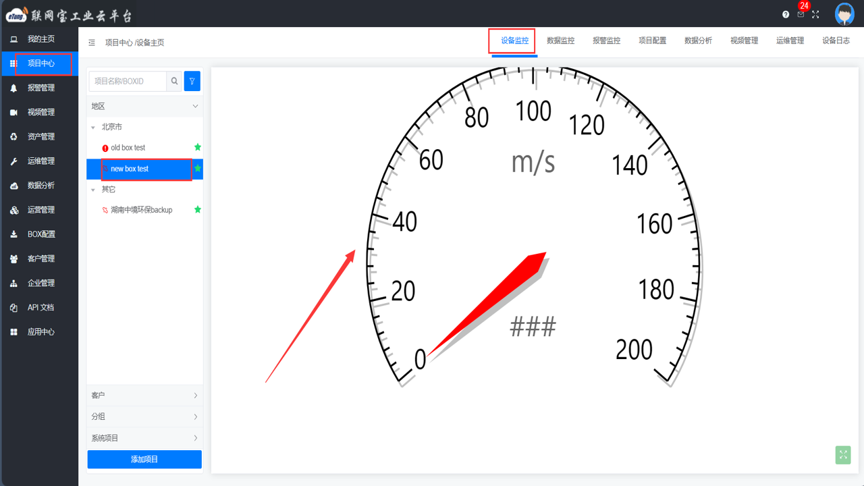Click the eTung cloud logo
Viewport: 864px width, 486px height.
17,14
